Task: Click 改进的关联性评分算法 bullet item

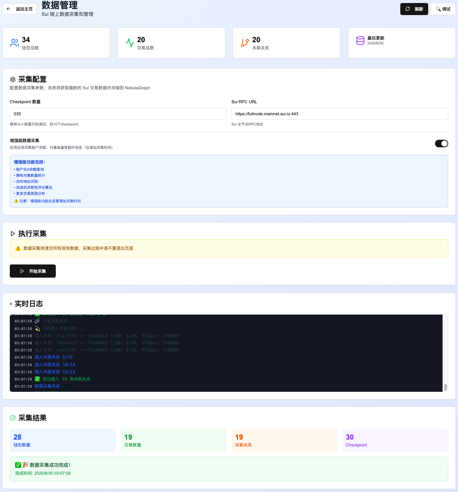Action: [x=33, y=188]
